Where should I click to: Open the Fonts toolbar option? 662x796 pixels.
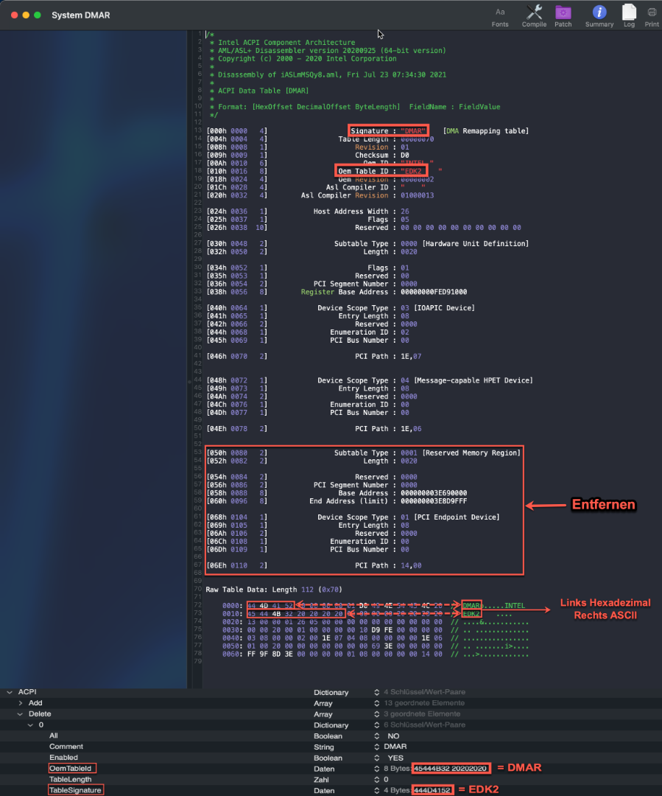pos(500,16)
